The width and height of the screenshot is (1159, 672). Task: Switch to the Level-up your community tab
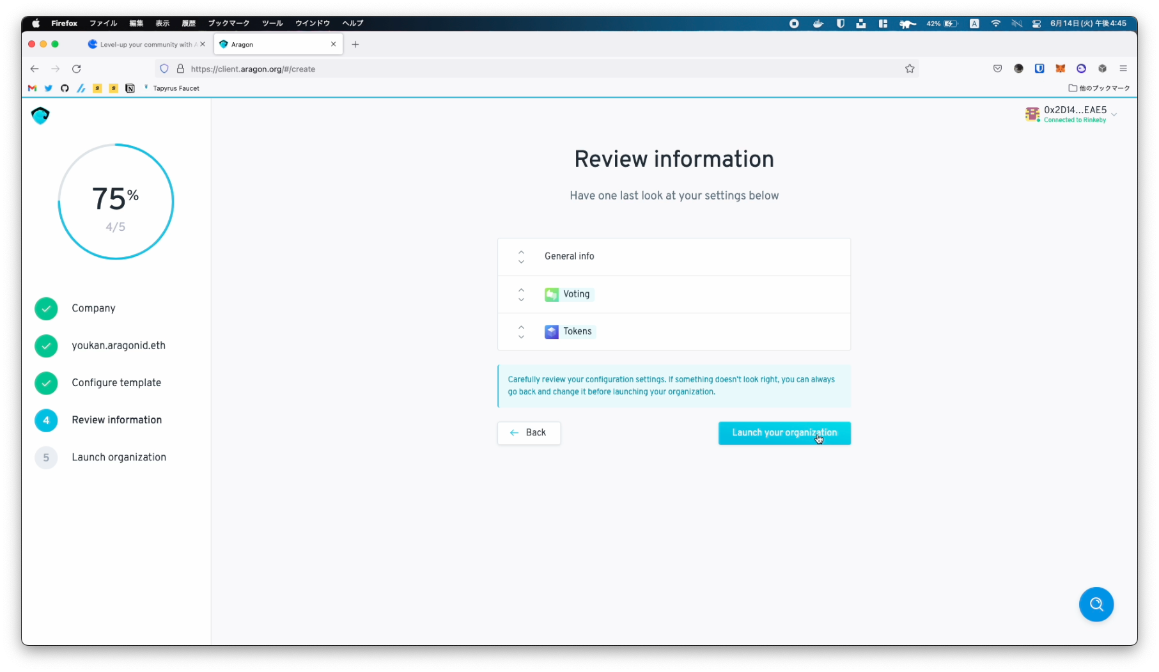(x=146, y=45)
